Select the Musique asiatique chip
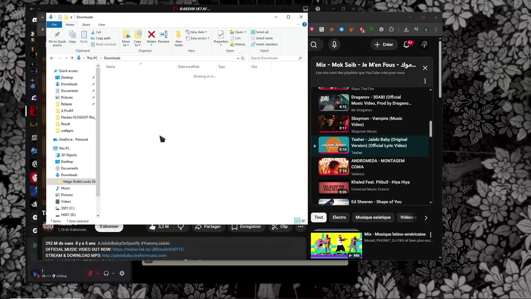Screen dimensions: 531x299 point(373,217)
